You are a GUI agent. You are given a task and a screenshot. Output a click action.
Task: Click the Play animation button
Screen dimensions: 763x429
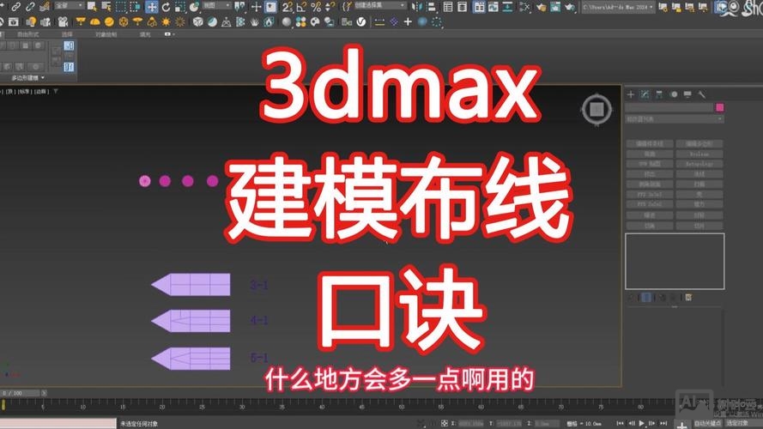(x=642, y=424)
